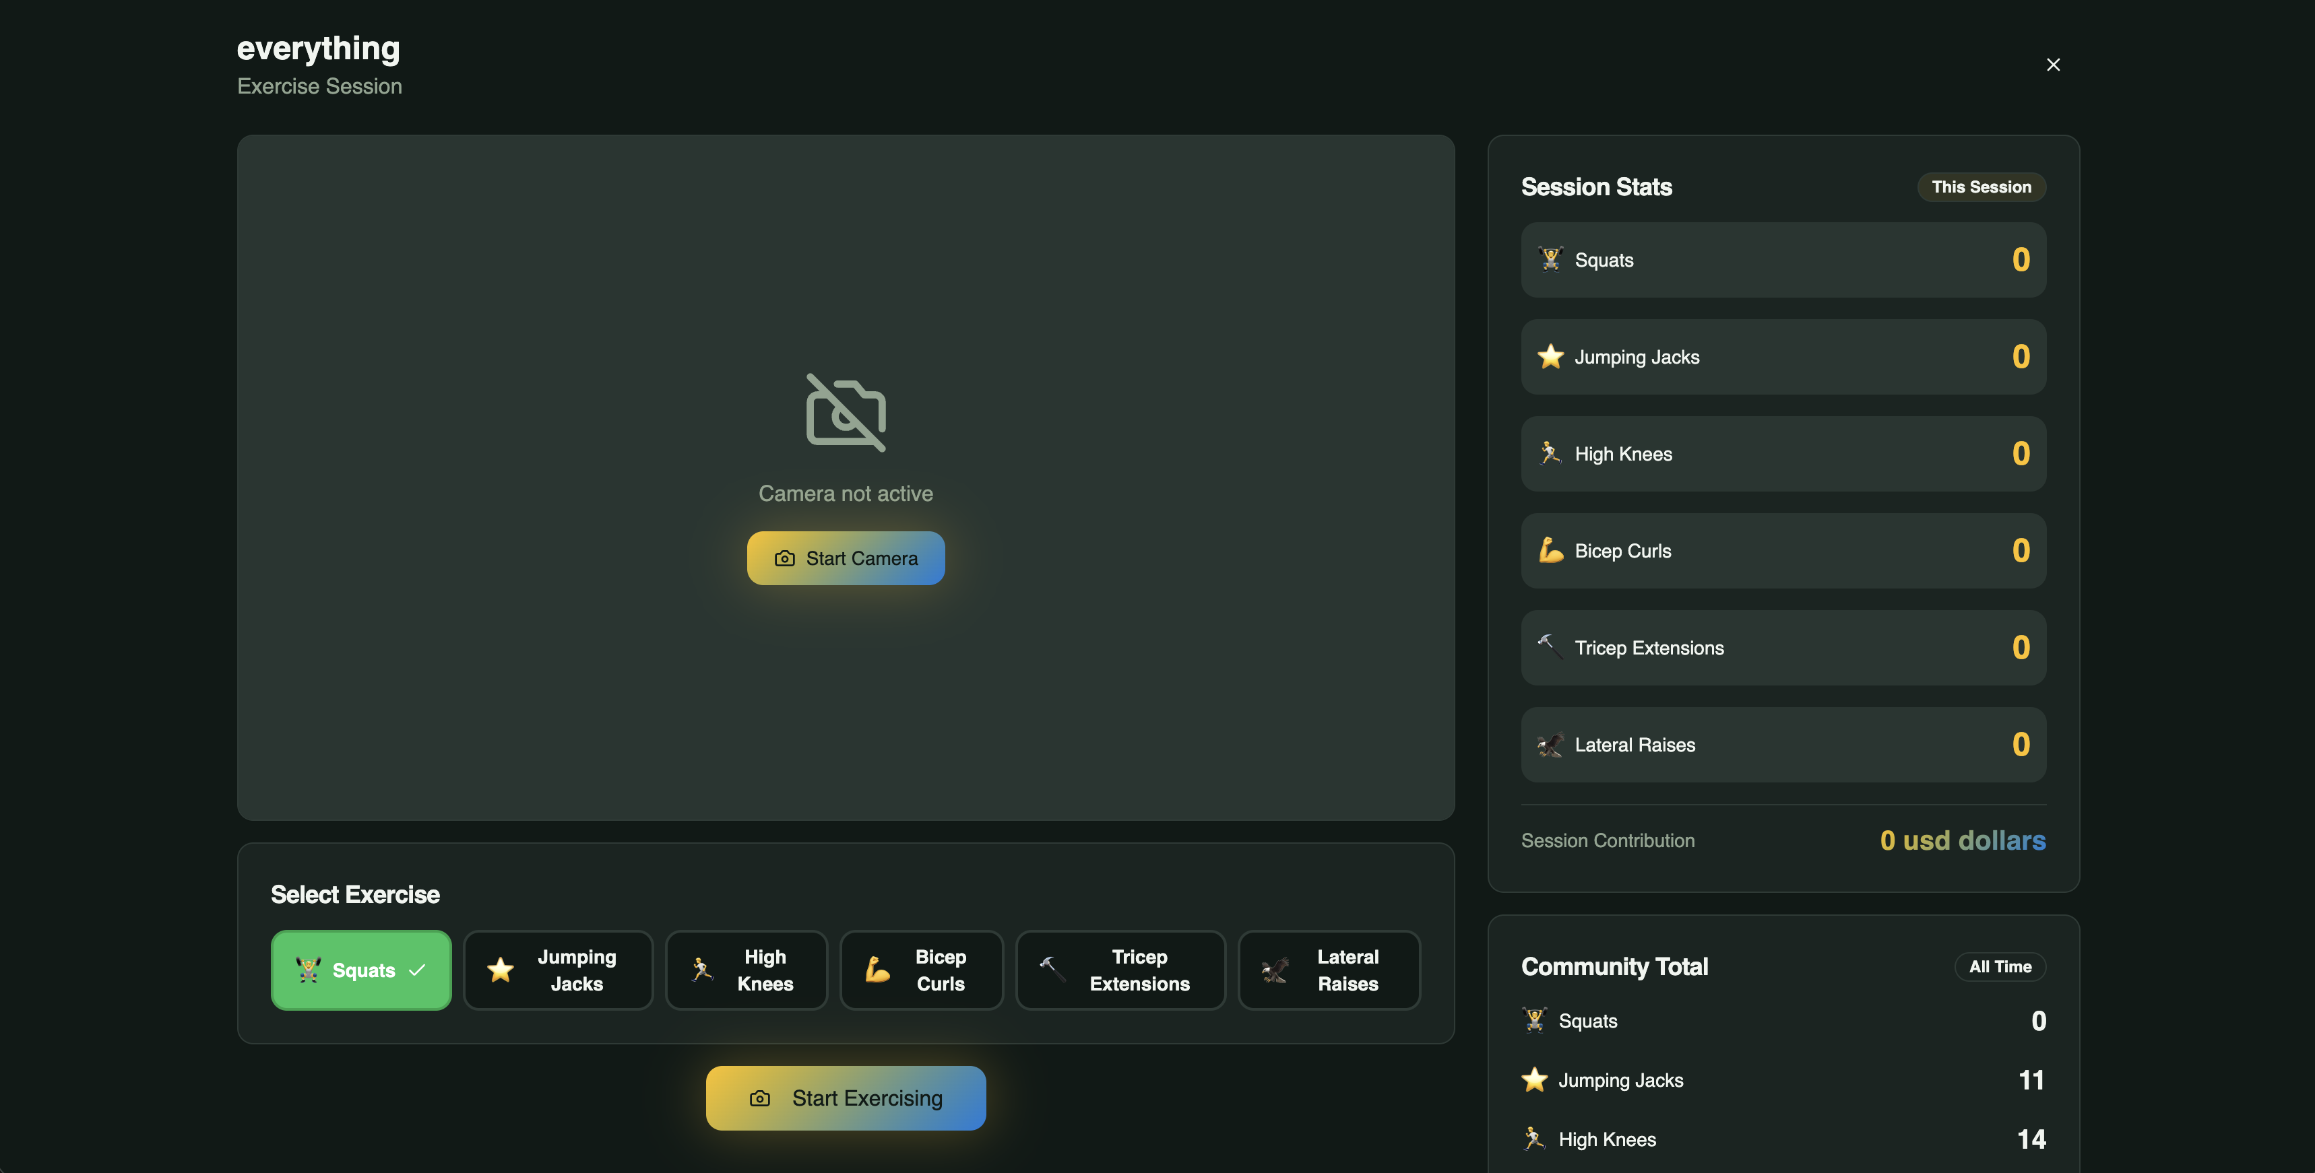Screen dimensions: 2315x1173
Task: Click the This Session badge
Action: [1981, 187]
